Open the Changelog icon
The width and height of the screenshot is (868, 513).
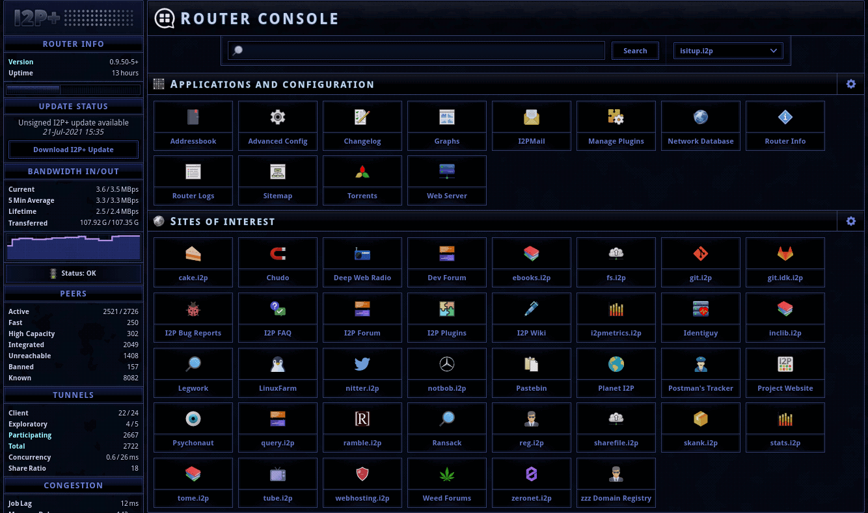click(x=362, y=117)
